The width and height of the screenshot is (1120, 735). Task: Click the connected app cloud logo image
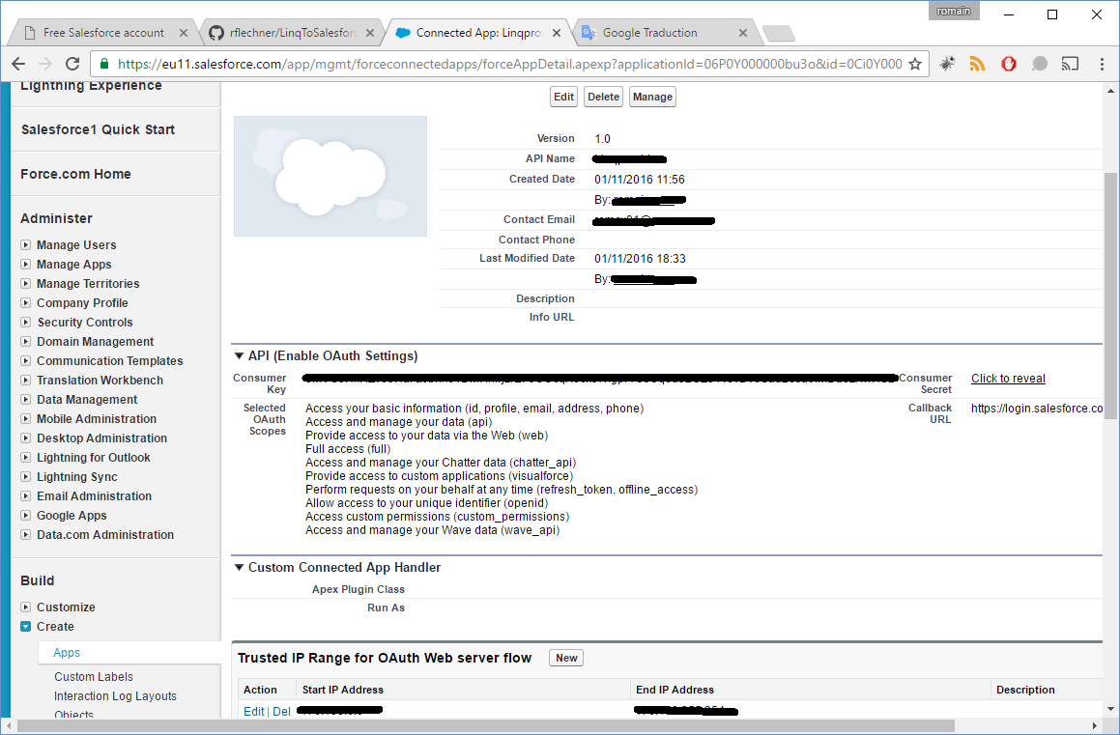click(x=330, y=176)
